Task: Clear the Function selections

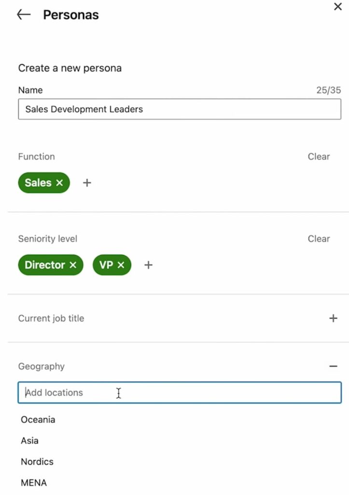Action: (x=319, y=157)
